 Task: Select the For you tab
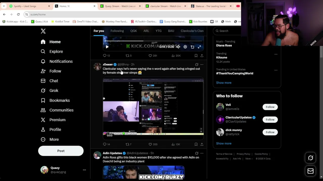(x=99, y=31)
